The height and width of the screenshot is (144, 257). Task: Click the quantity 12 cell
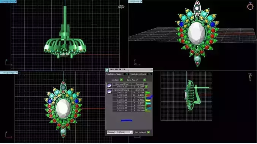pyautogui.click(x=134, y=100)
